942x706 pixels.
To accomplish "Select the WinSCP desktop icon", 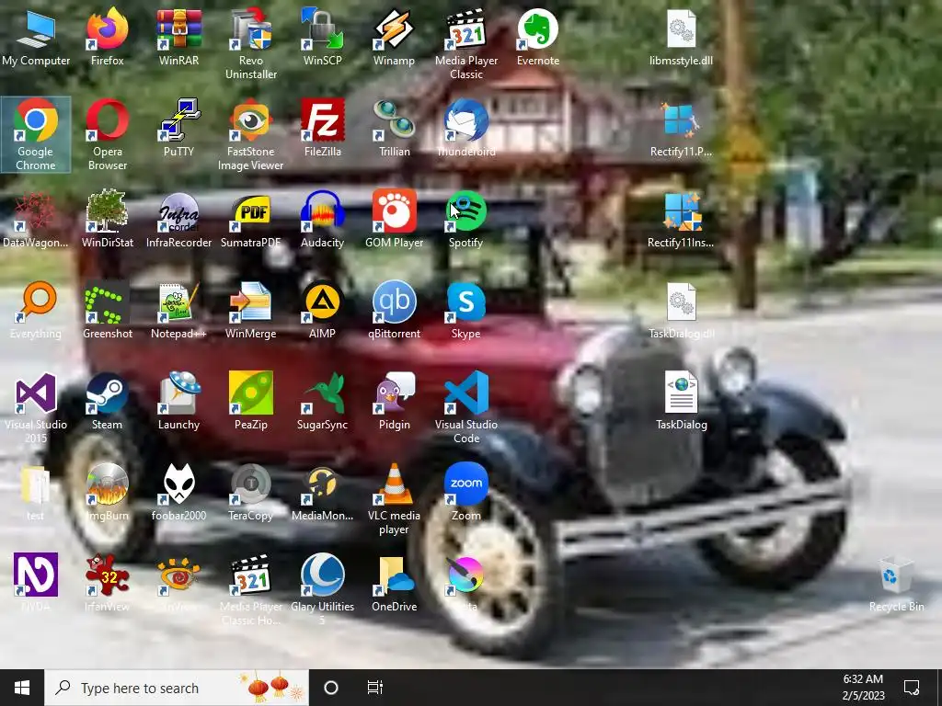I will 322,30.
